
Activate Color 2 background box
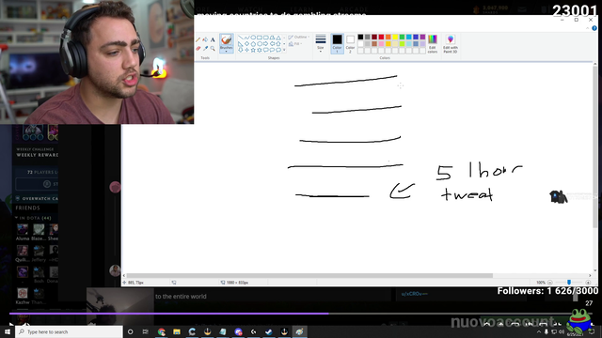[350, 43]
